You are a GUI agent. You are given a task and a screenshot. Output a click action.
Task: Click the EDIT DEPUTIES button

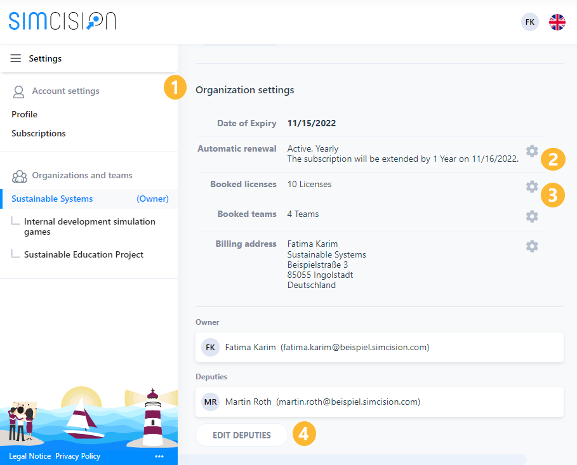click(241, 435)
